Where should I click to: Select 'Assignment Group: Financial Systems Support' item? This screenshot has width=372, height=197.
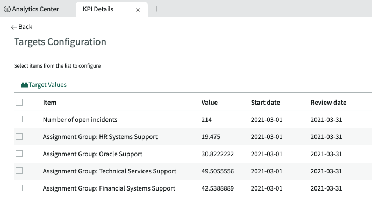(x=109, y=188)
